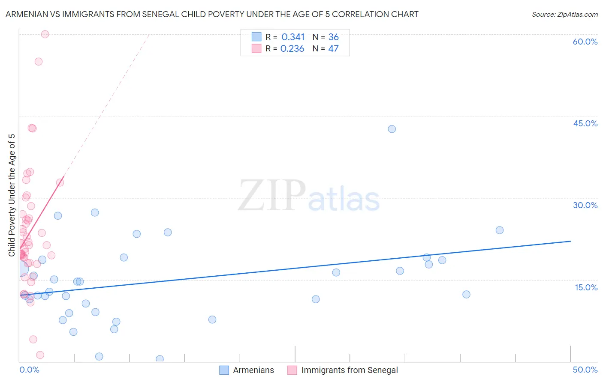Open the Source: ZipAtlas.com link
Screen dimensions: 603x382
[565, 14]
